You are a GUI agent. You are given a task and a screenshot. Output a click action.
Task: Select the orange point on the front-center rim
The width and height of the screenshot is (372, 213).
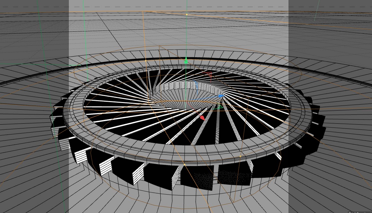(x=185, y=164)
